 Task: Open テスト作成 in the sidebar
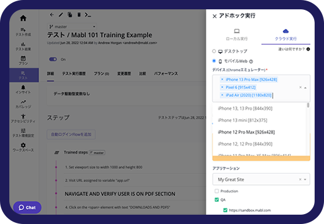coord(23,32)
